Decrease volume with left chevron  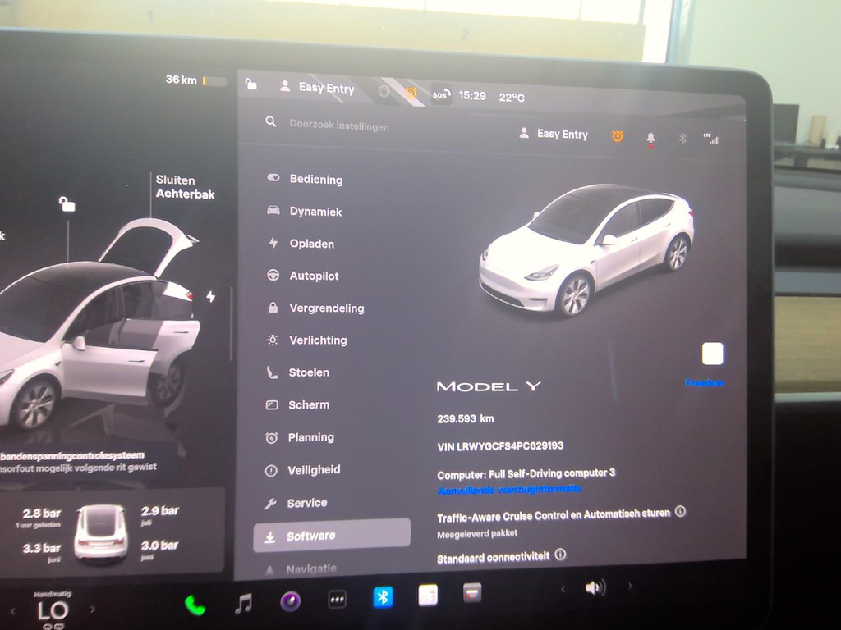563,589
